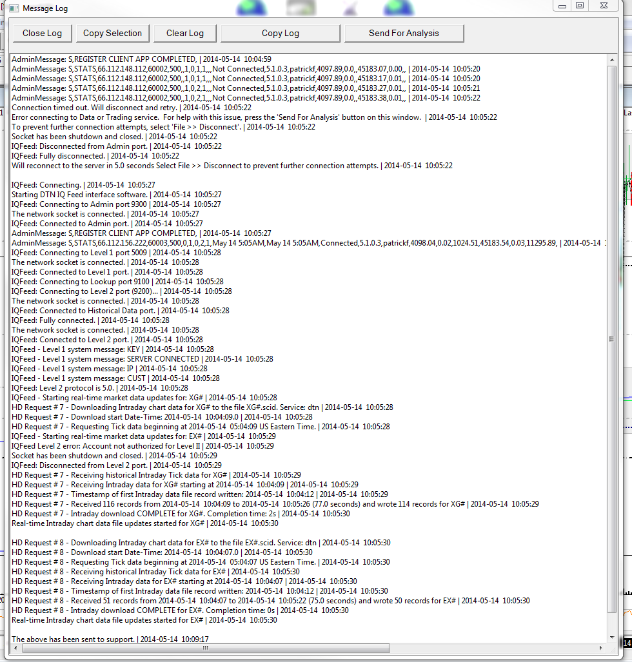
Task: Select line 'IQFeed: Connected to Admin port.'
Action: pyautogui.click(x=107, y=224)
